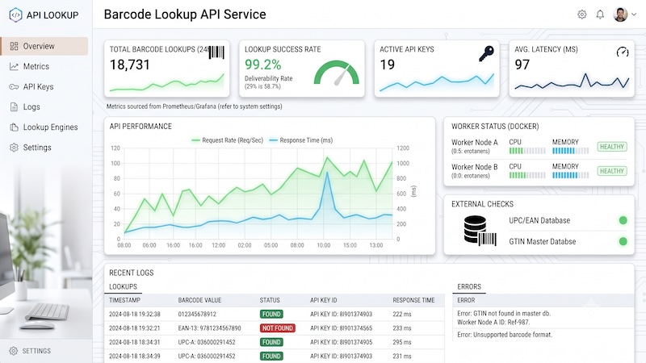Click the bottom SETTINGS label

click(x=36, y=351)
